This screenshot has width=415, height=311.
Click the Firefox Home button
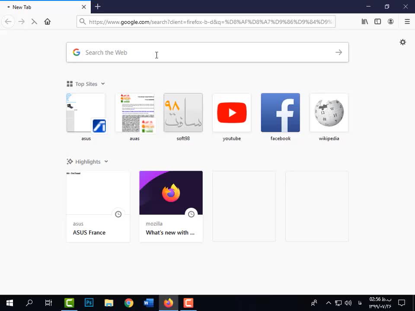48,22
